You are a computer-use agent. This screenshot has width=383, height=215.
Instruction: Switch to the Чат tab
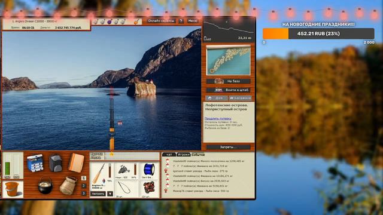(x=169, y=155)
